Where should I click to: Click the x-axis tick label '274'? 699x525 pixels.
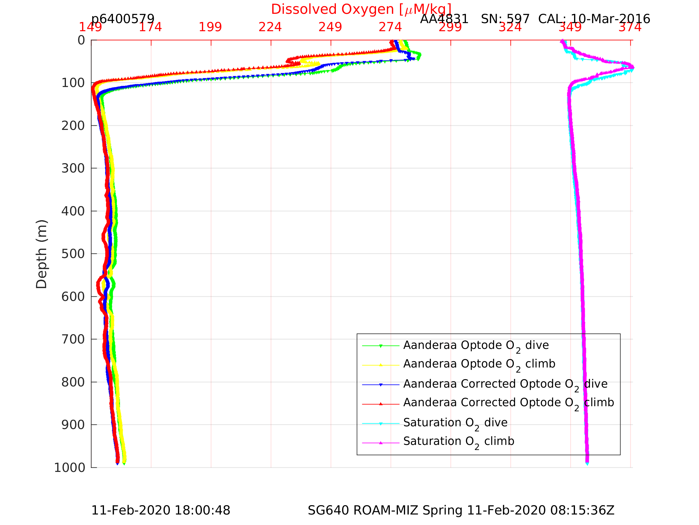click(x=390, y=27)
